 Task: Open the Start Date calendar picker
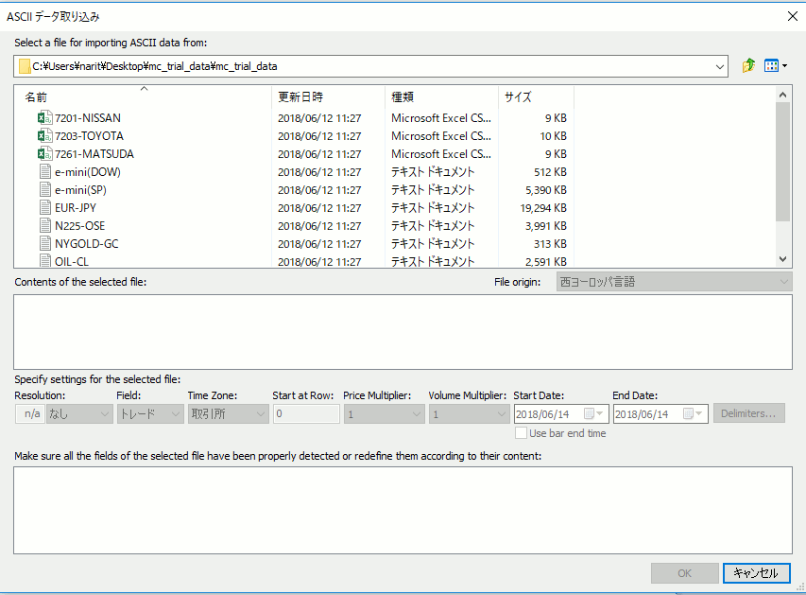(590, 413)
